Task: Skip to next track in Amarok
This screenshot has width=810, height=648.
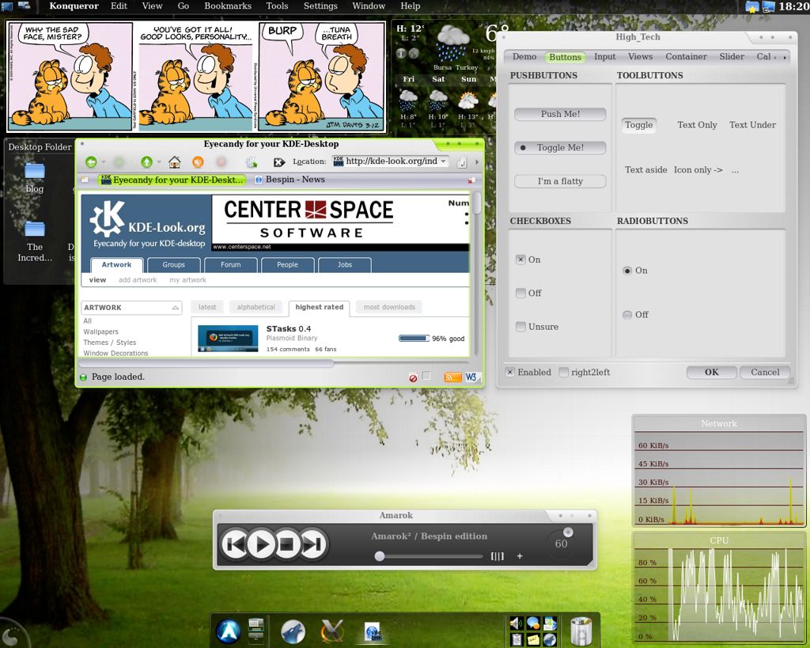Action: click(313, 544)
